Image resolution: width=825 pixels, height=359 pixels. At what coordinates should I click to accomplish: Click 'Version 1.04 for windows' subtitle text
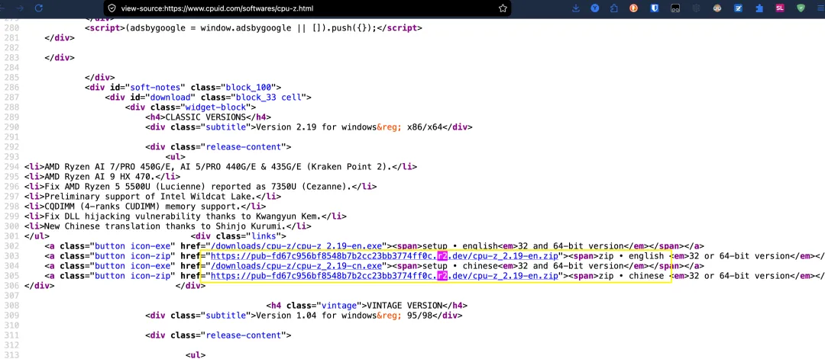click(x=315, y=316)
